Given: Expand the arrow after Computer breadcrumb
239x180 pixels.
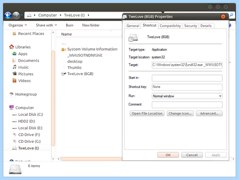Looking at the screenshot, I should (x=61, y=15).
